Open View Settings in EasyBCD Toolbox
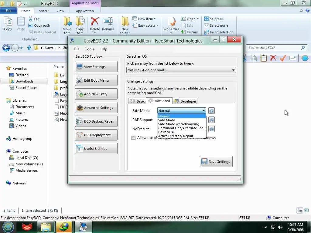Viewport: 311px width, 233px height. [96, 67]
